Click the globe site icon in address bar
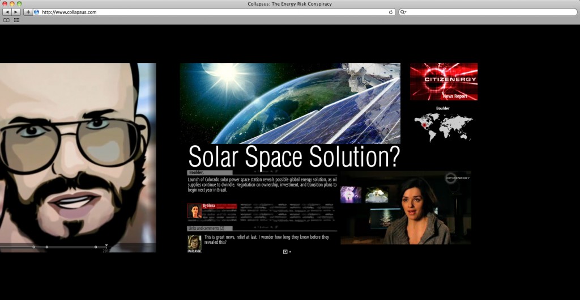The height and width of the screenshot is (300, 580). point(37,12)
